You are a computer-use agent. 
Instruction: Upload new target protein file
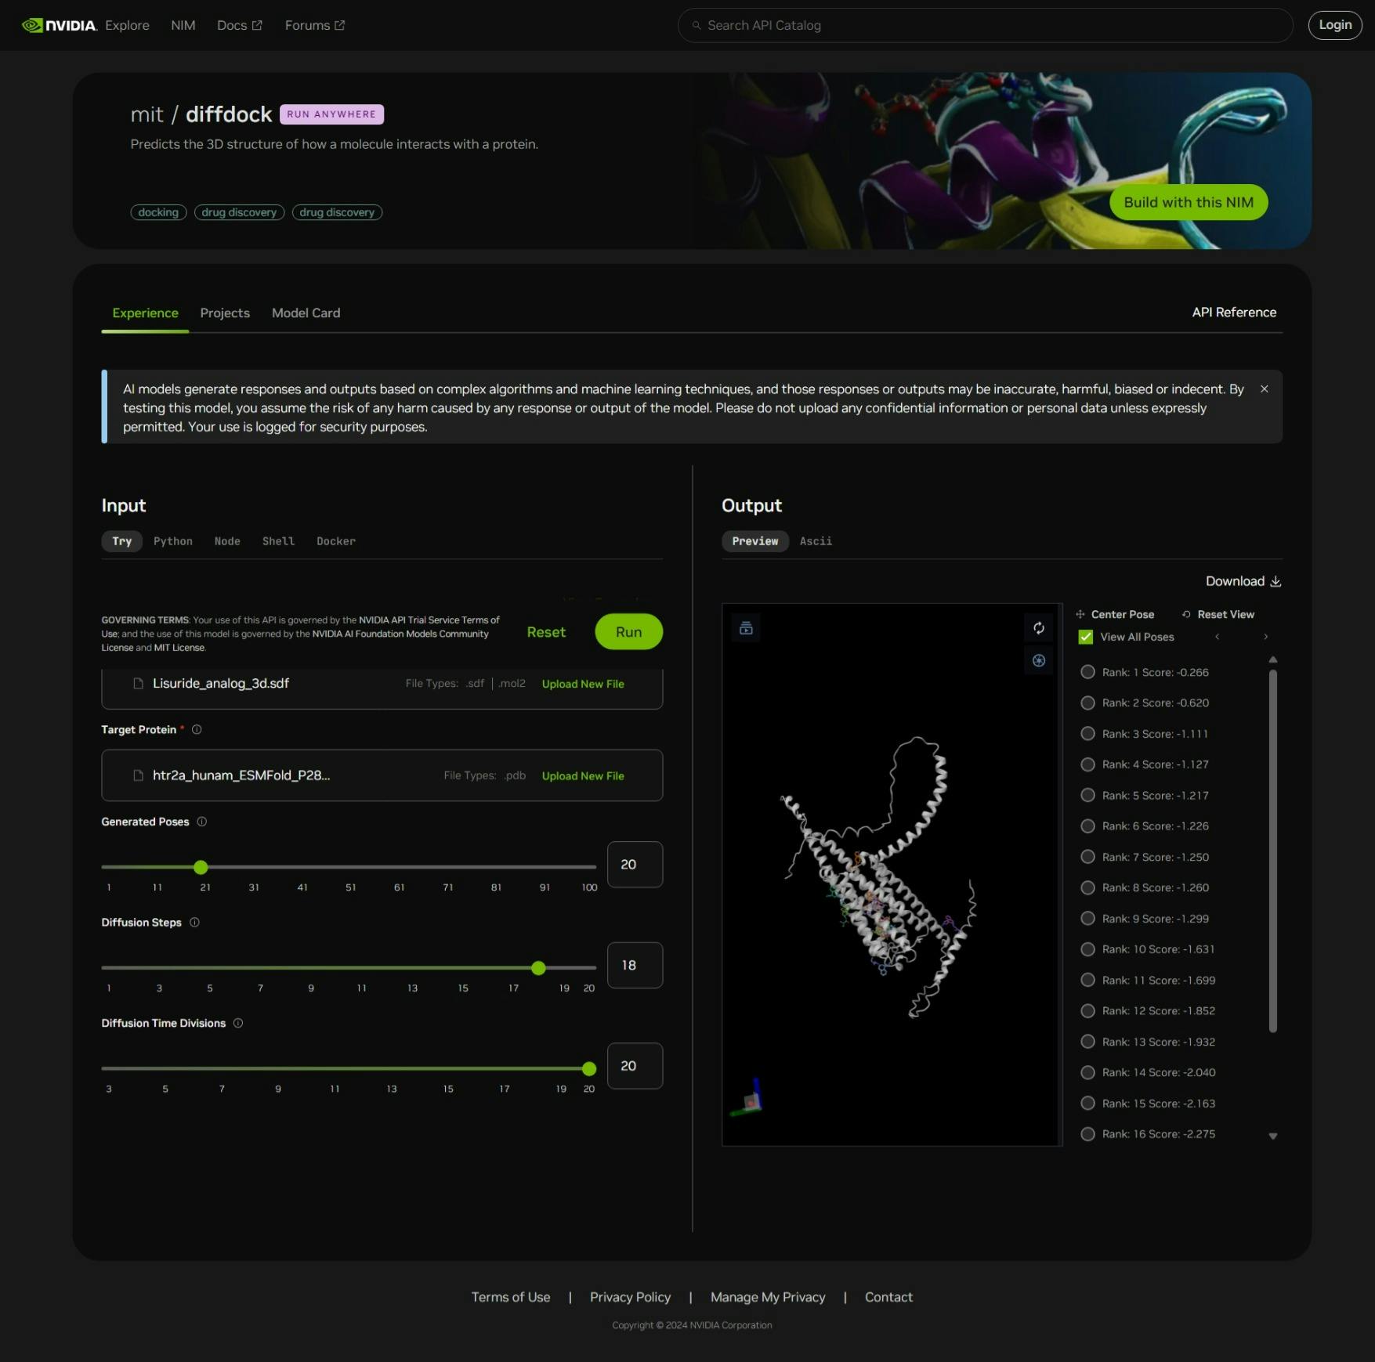click(583, 776)
